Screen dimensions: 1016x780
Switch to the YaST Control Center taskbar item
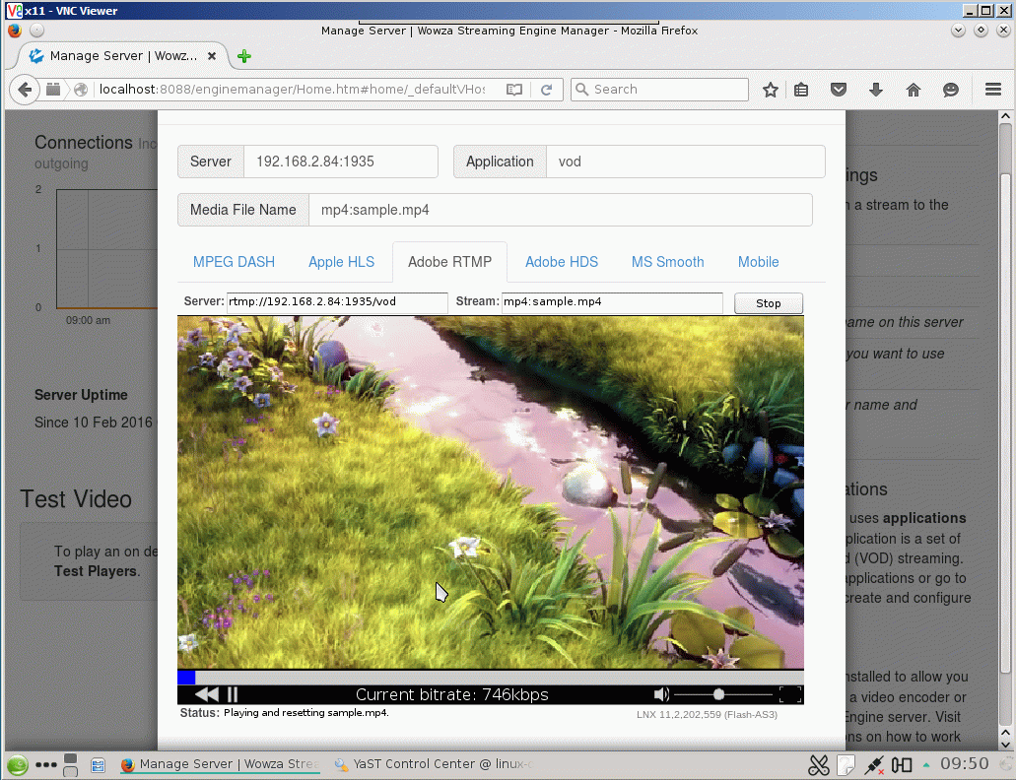click(433, 764)
